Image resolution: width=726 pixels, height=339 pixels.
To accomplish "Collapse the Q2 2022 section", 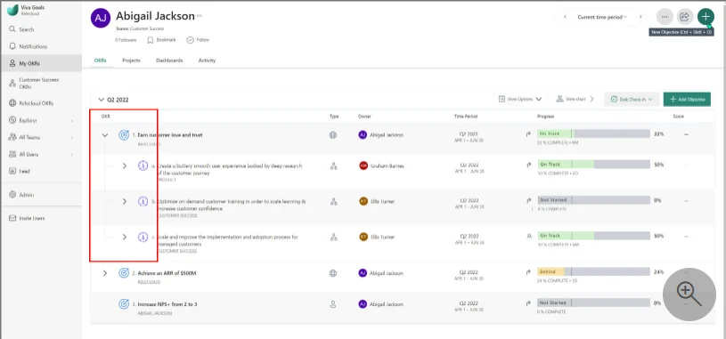I will [102, 100].
